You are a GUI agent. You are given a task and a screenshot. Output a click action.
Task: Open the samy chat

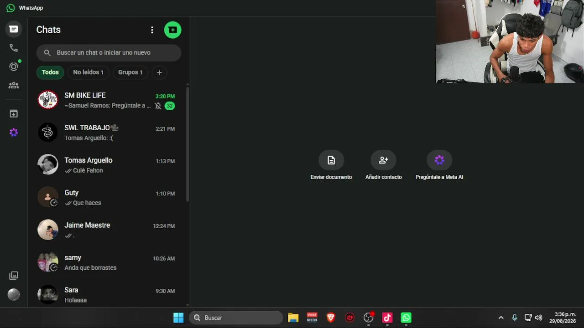109,262
